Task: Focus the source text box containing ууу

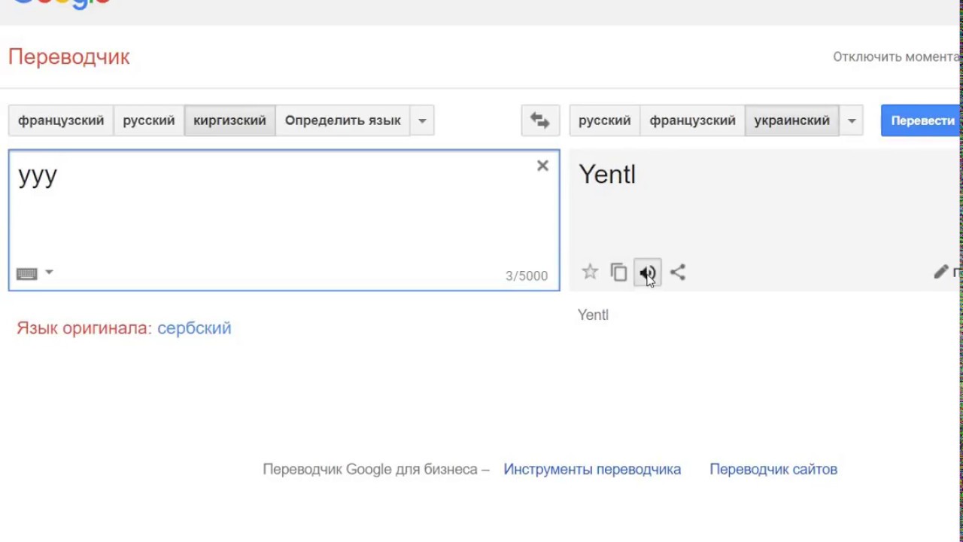Action: click(284, 220)
